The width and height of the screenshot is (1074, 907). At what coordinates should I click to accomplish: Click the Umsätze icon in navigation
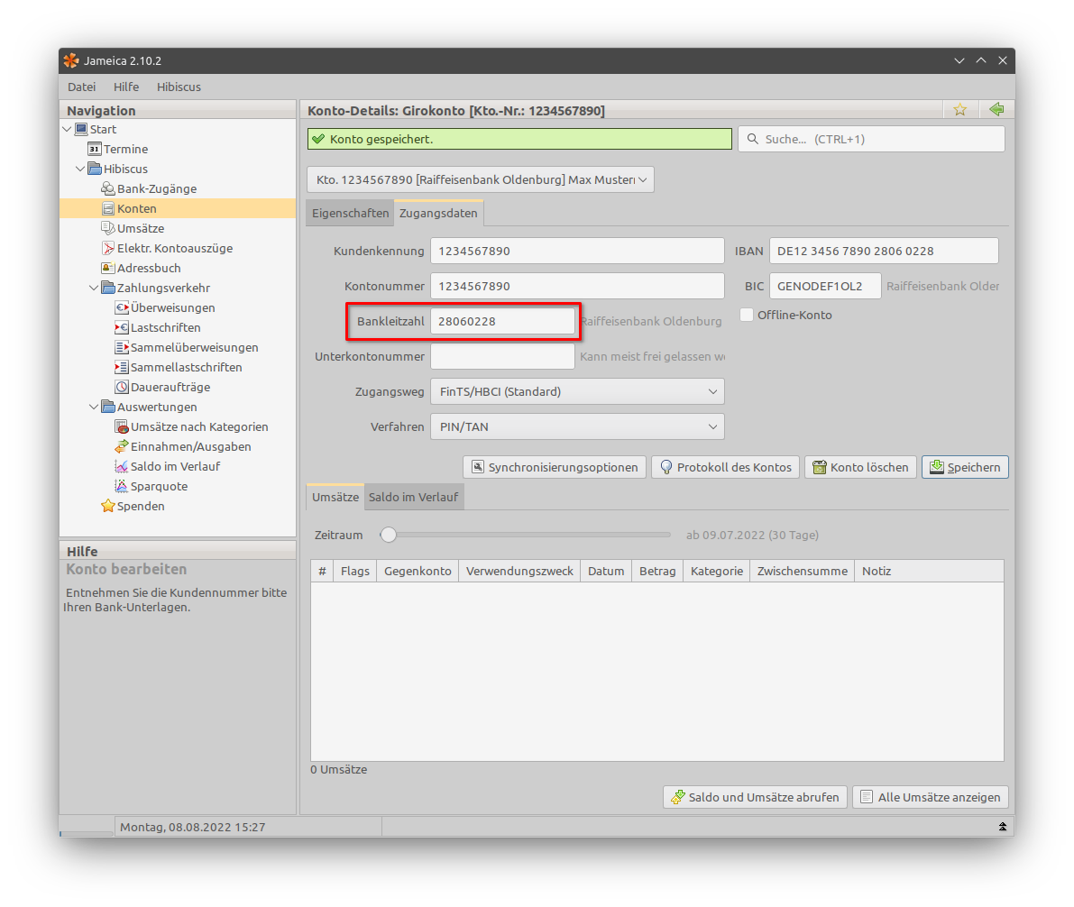(107, 228)
